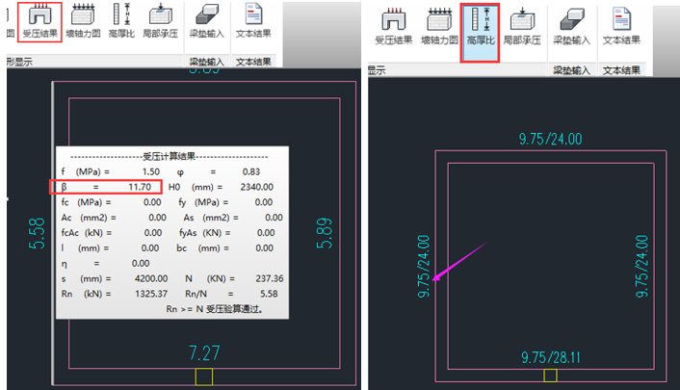Select yellow opening marker in left drawing

click(204, 377)
